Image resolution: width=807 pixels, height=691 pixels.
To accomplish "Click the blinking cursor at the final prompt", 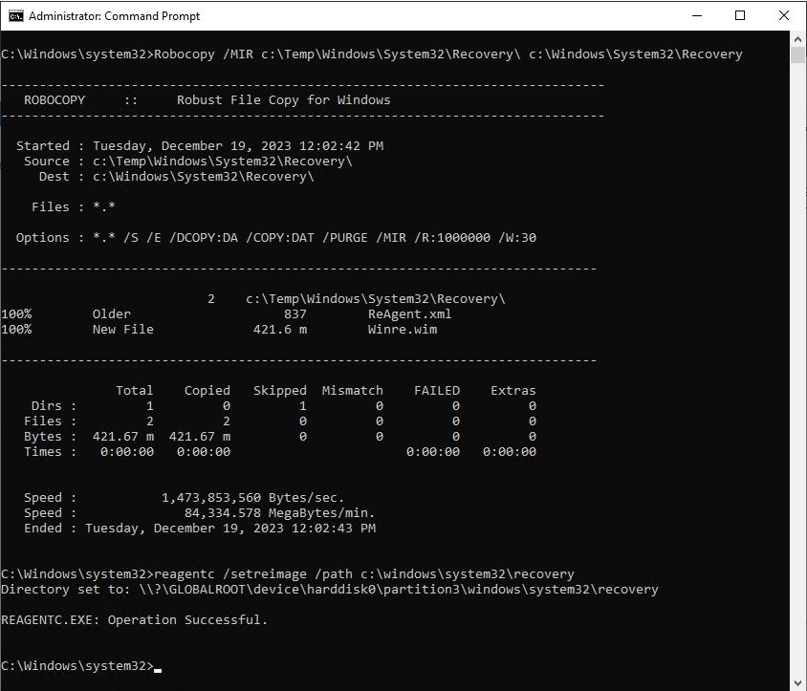I will point(158,670).
